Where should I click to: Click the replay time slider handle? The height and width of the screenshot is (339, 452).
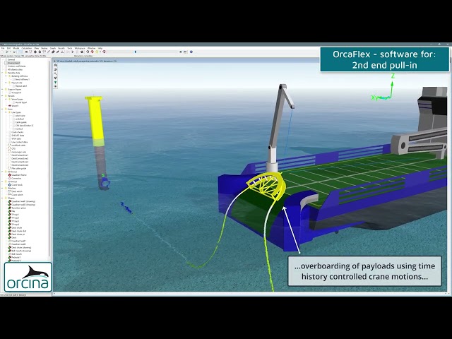pyautogui.click(x=136, y=52)
